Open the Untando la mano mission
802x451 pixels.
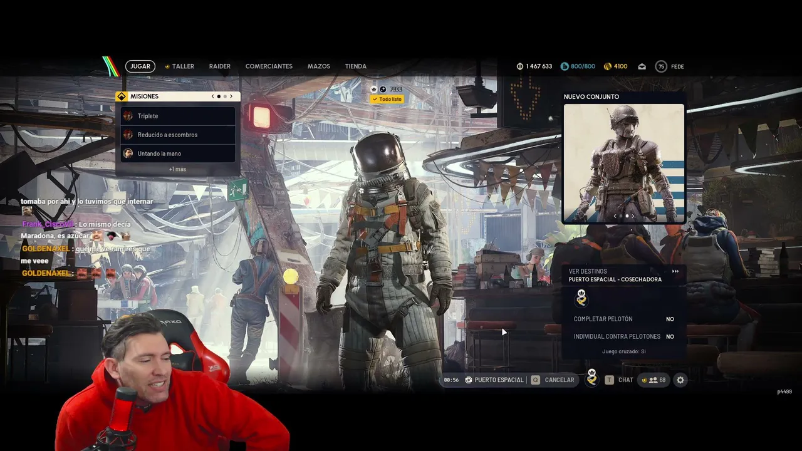(178, 153)
